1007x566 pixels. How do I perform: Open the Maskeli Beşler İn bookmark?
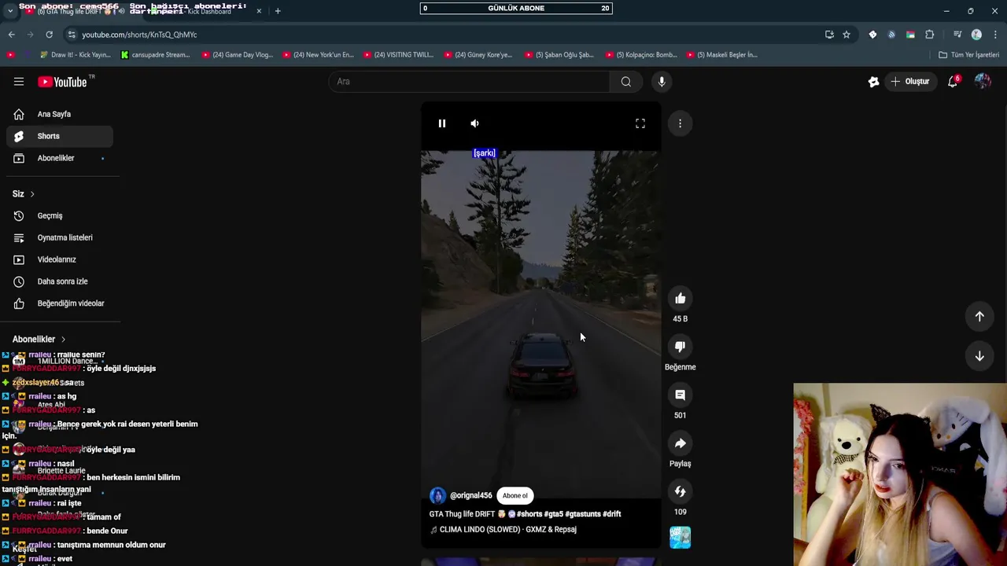tap(721, 55)
